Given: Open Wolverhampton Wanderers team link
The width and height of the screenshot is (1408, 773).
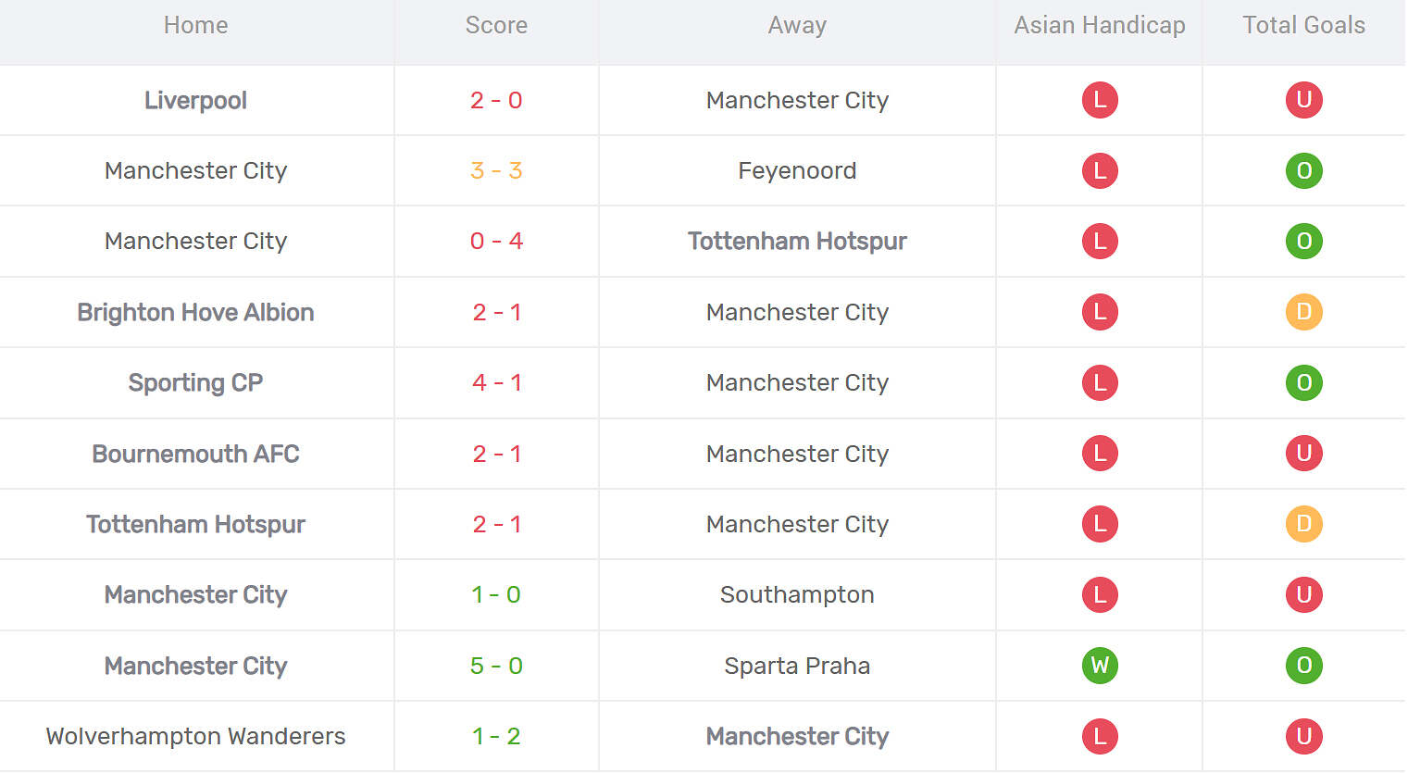Looking at the screenshot, I should (195, 736).
